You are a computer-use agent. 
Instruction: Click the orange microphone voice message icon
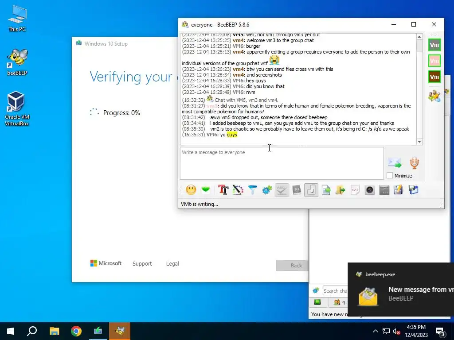pos(415,163)
